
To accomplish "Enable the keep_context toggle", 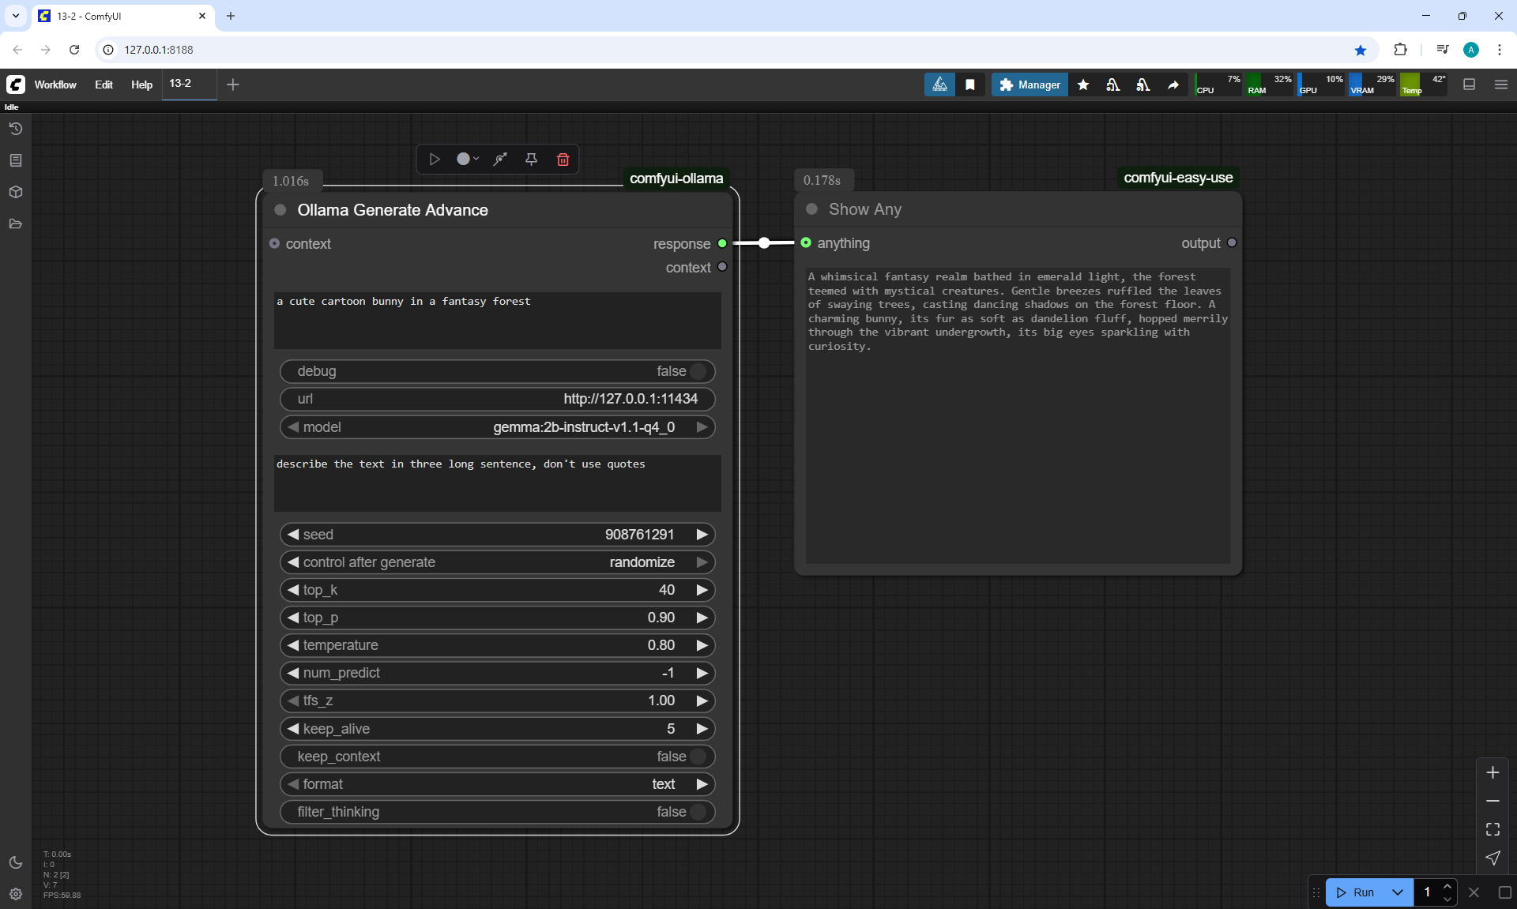I will point(698,757).
